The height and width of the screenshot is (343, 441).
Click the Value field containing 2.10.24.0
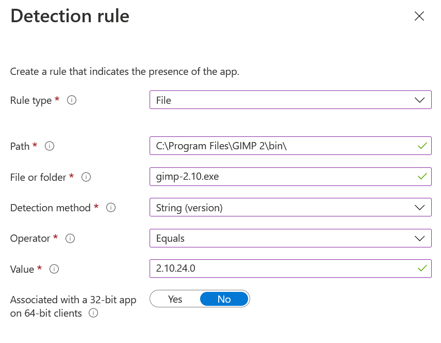[284, 269]
